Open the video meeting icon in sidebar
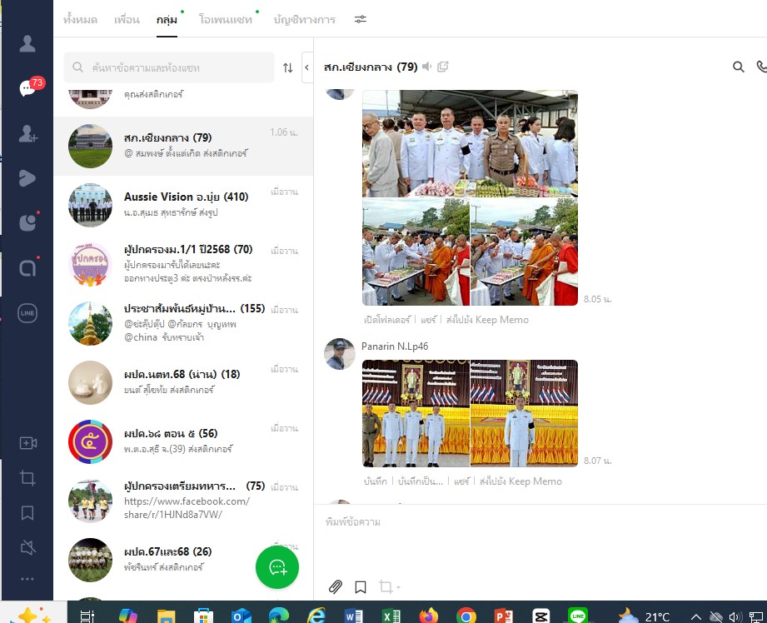The height and width of the screenshot is (623, 767). tap(27, 443)
